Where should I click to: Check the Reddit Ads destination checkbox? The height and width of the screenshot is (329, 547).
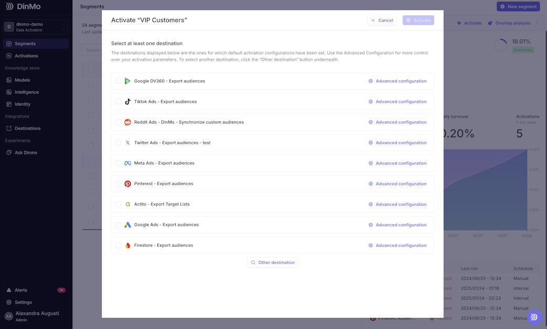pyautogui.click(x=118, y=122)
